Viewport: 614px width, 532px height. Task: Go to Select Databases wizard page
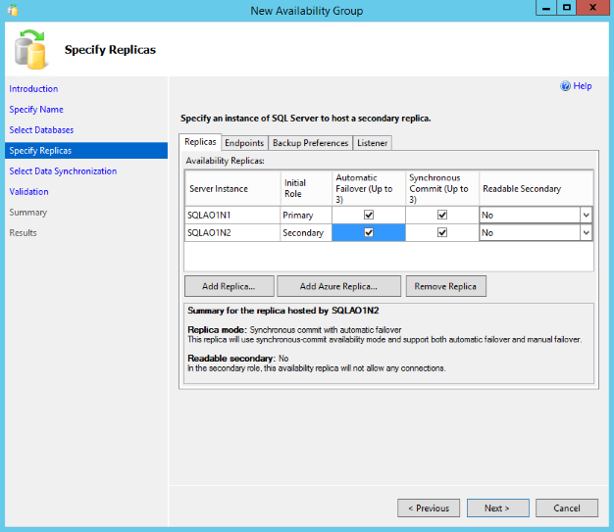coord(41,130)
